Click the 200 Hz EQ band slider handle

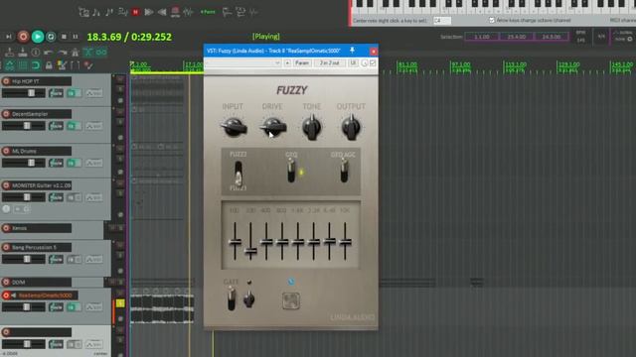click(x=250, y=252)
